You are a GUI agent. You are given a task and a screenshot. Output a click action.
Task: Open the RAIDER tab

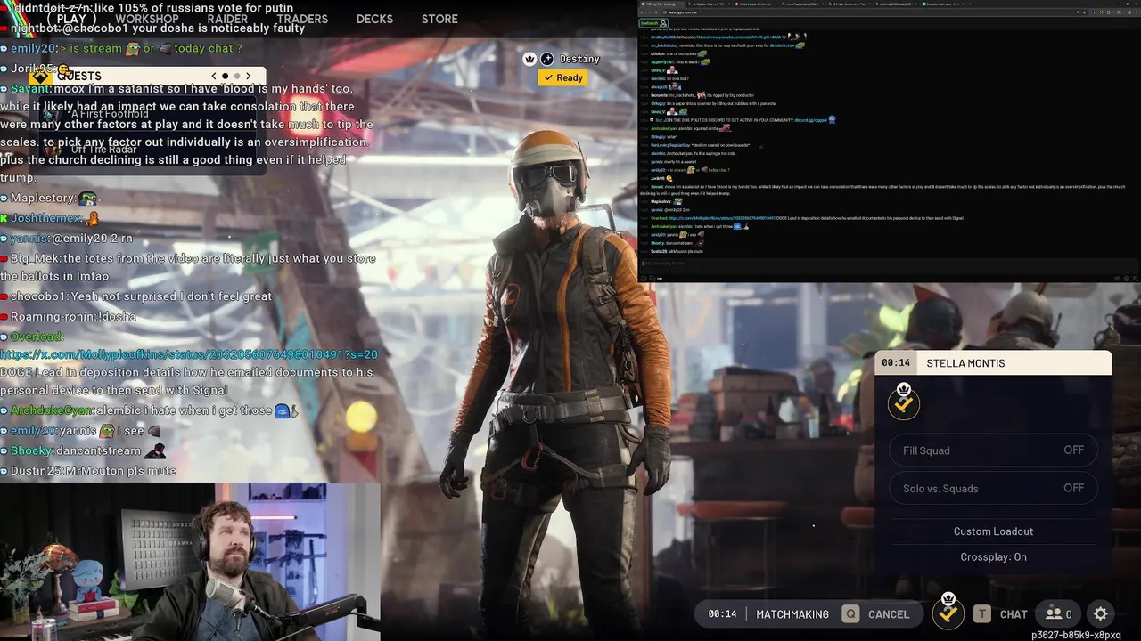pos(227,19)
